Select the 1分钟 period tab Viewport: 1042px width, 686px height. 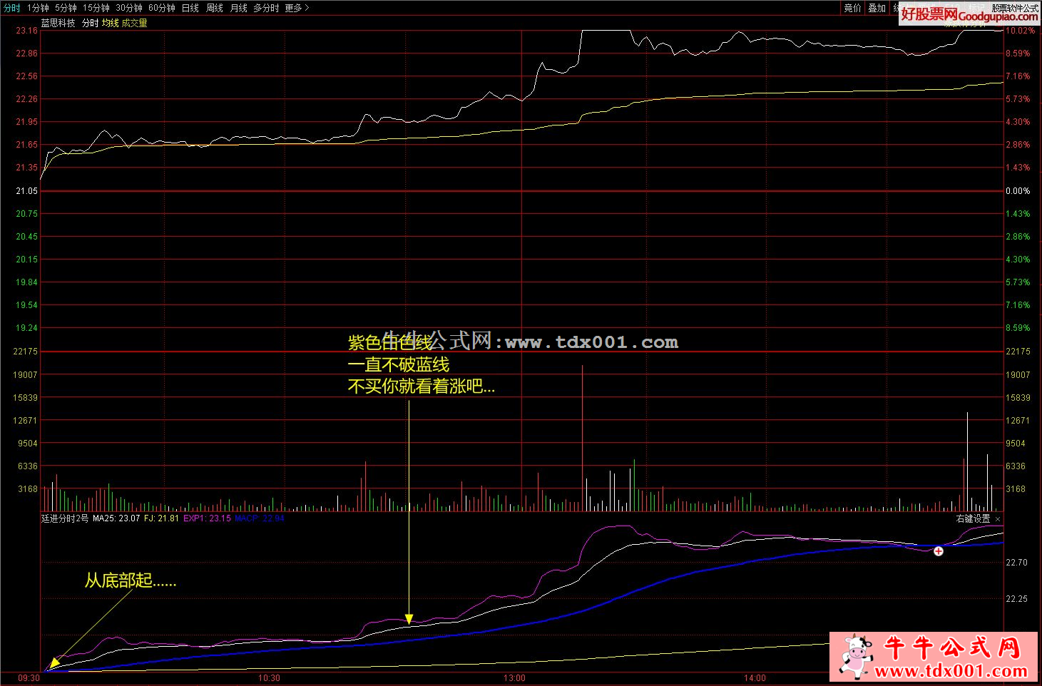pyautogui.click(x=38, y=8)
